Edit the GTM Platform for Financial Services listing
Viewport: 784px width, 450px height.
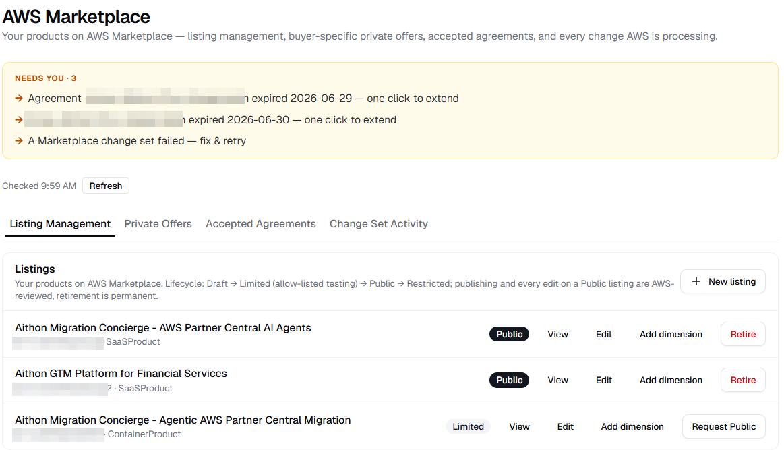603,381
